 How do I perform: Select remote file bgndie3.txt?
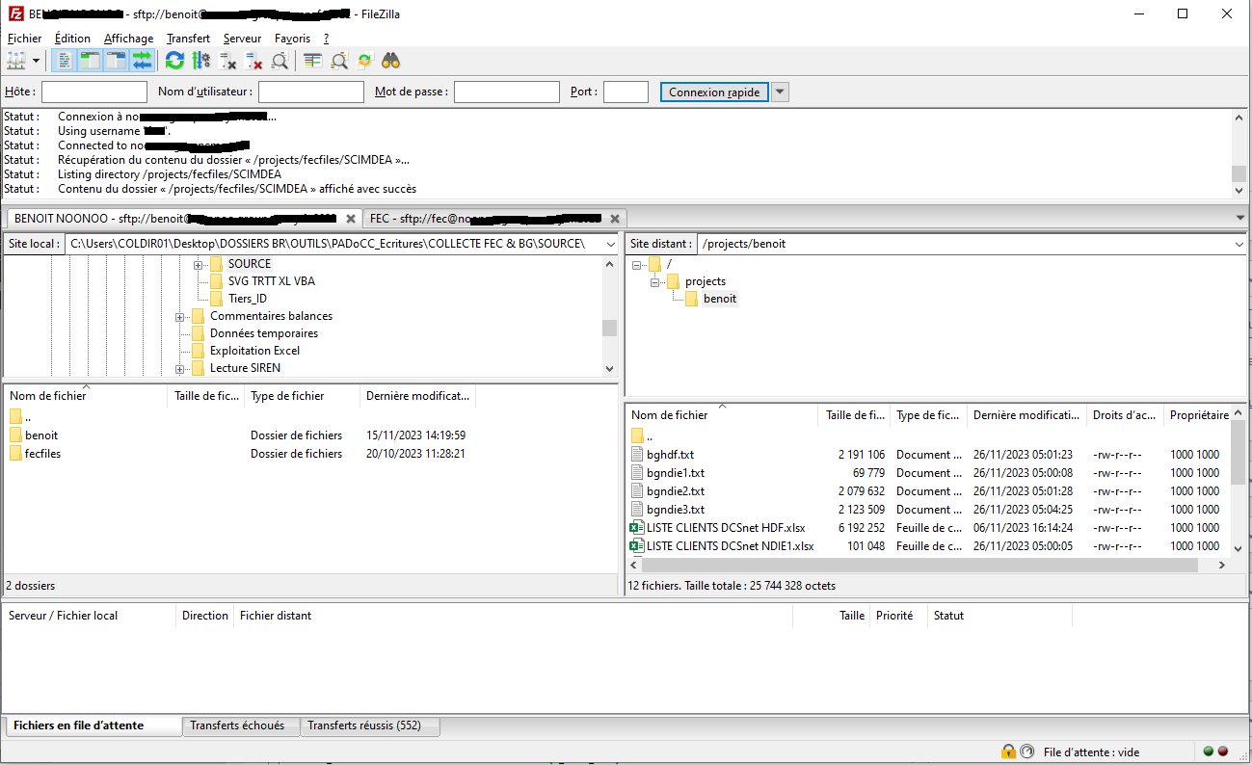coord(676,510)
